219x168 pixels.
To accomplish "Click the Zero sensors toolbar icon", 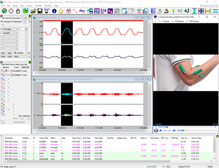I will click(82, 11).
